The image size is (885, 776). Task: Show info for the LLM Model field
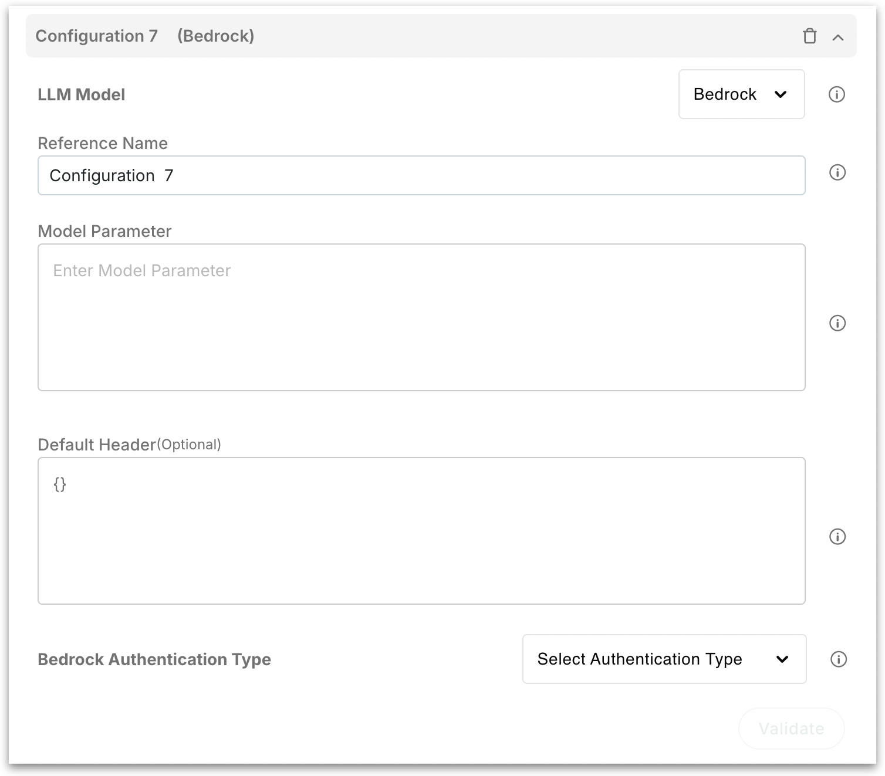click(836, 94)
